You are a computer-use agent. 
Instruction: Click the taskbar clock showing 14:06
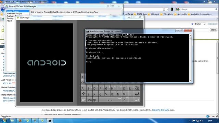(x=210, y=121)
